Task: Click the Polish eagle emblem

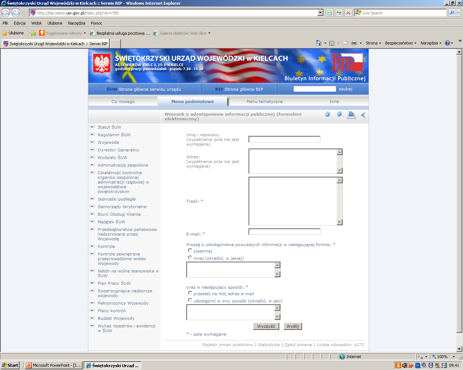Action: tap(102, 63)
